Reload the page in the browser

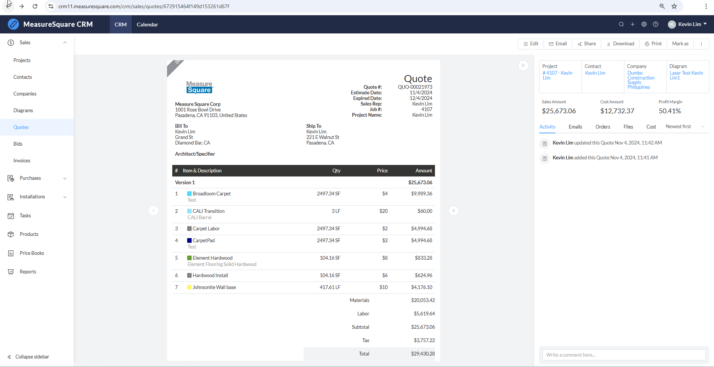click(x=35, y=6)
